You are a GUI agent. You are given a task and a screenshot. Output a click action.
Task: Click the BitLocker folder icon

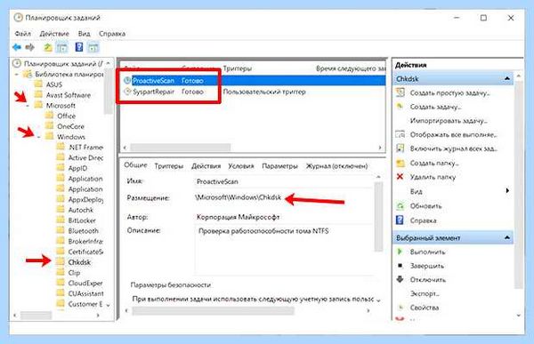tap(61, 220)
